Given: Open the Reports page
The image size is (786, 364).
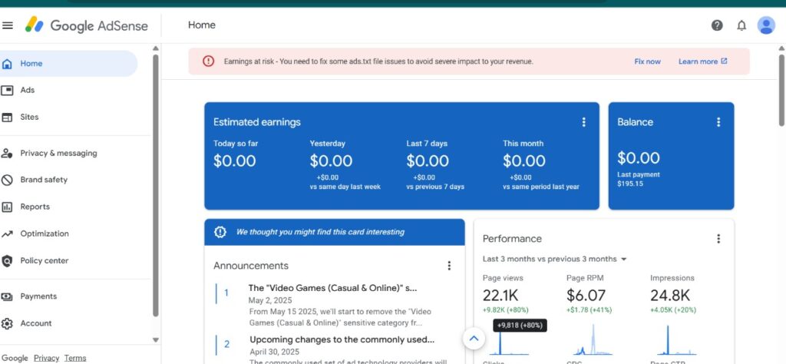Looking at the screenshot, I should pos(35,207).
